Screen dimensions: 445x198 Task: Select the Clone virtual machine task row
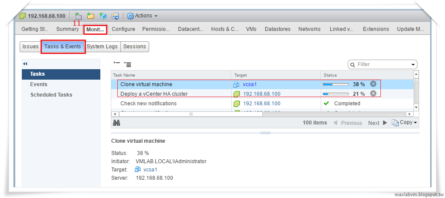point(262,84)
